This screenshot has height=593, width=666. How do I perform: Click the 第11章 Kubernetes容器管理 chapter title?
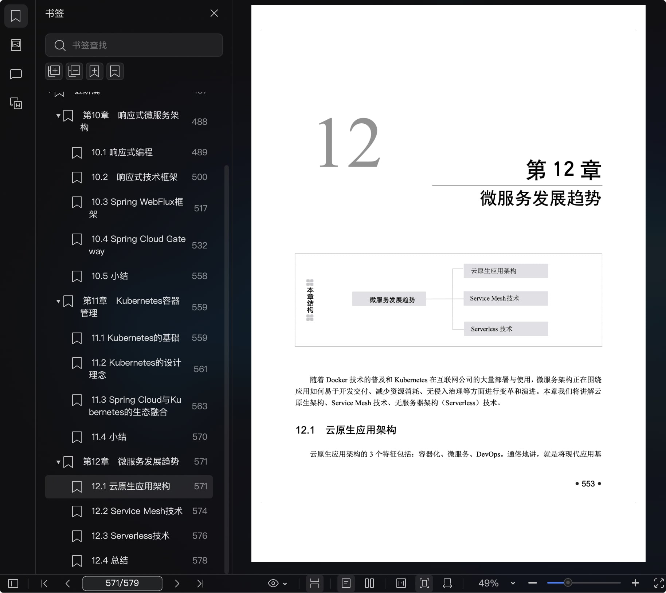[x=130, y=307]
